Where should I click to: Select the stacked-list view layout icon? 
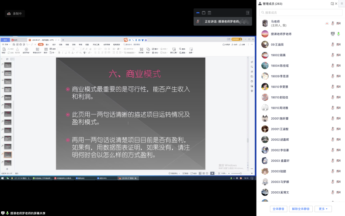(x=210, y=13)
